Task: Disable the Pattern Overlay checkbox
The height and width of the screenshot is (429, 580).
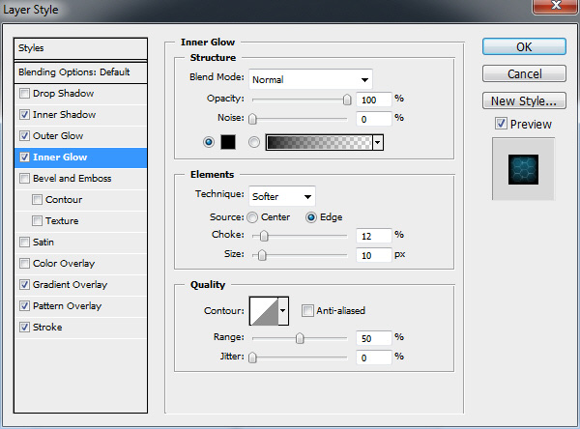Action: click(x=24, y=306)
